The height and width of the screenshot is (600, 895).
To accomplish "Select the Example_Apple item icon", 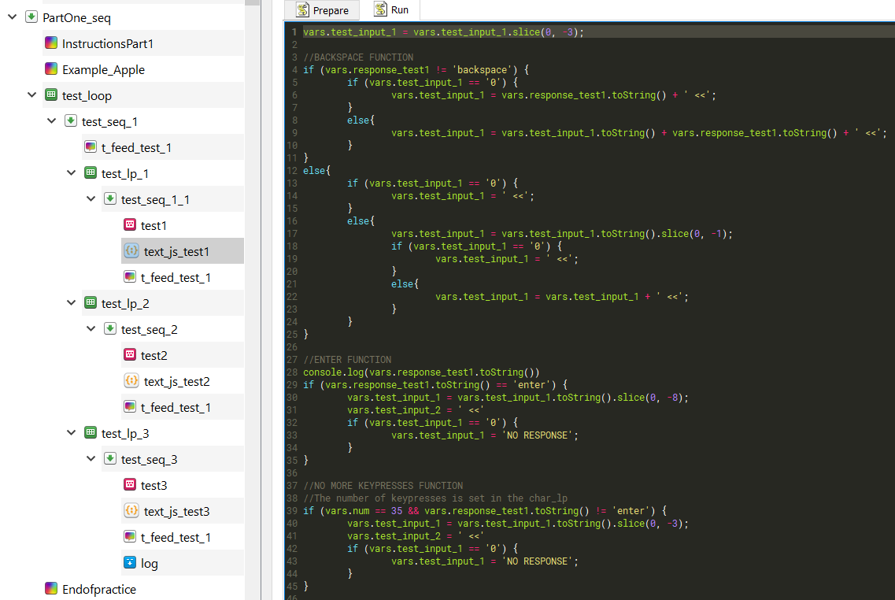I will 52,69.
